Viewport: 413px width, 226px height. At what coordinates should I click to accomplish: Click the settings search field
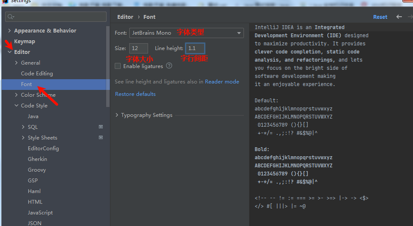(56, 17)
